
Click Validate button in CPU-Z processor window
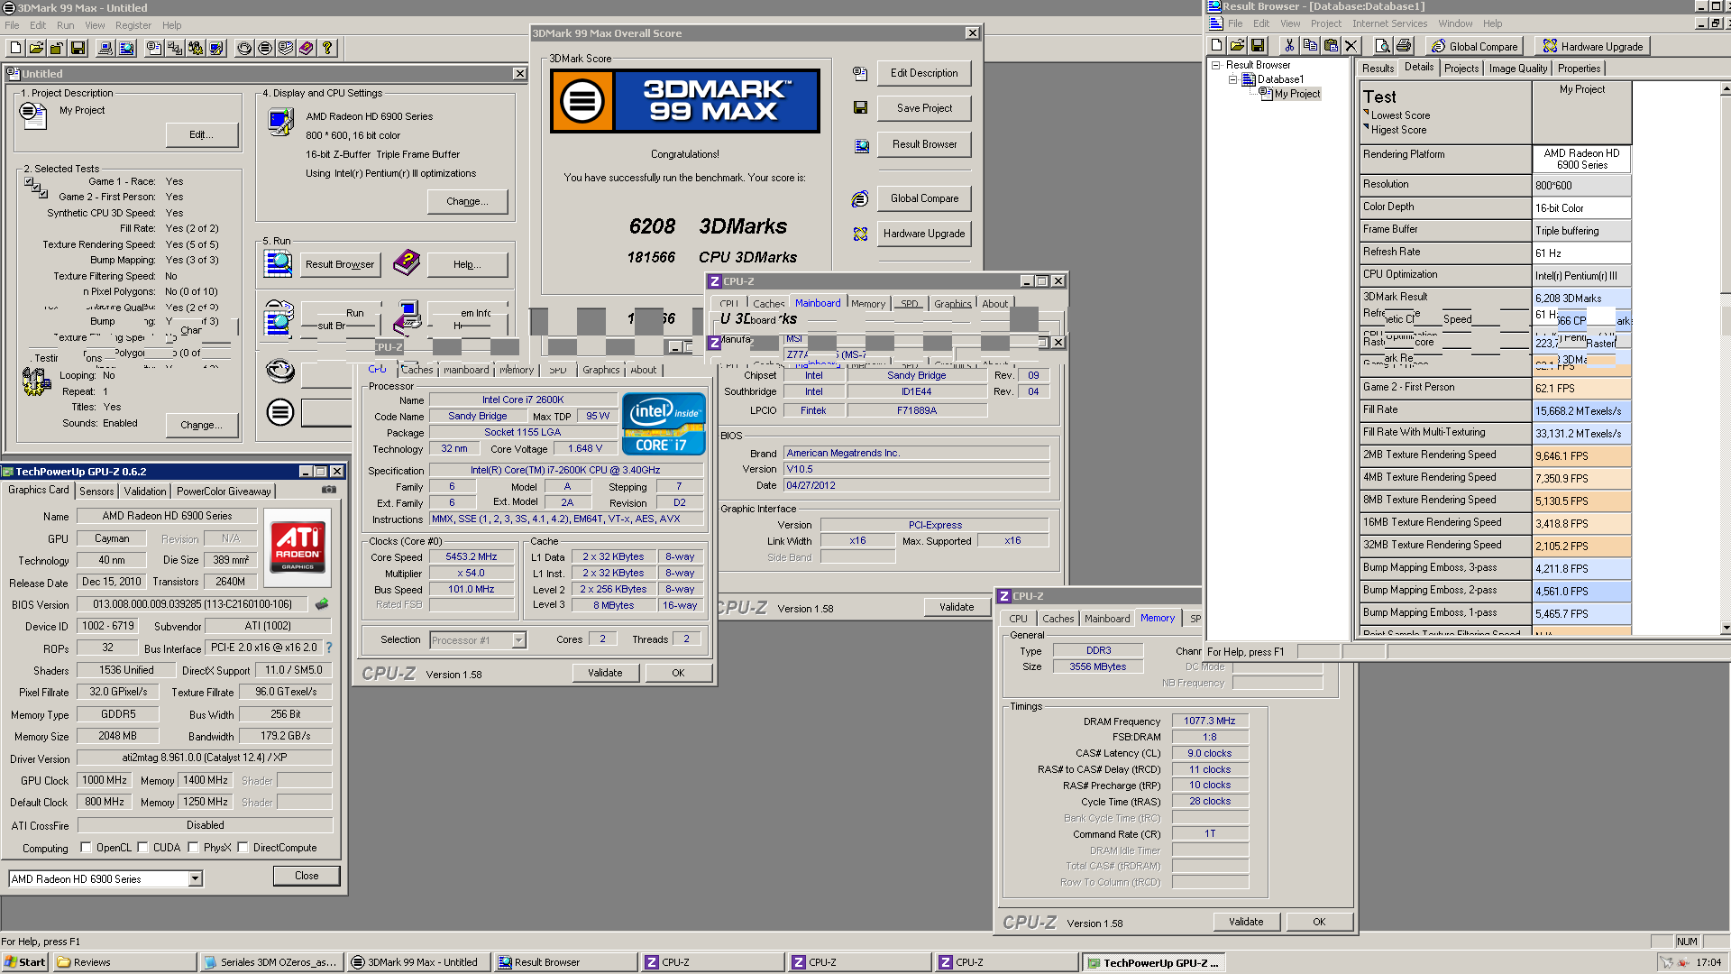tap(605, 673)
